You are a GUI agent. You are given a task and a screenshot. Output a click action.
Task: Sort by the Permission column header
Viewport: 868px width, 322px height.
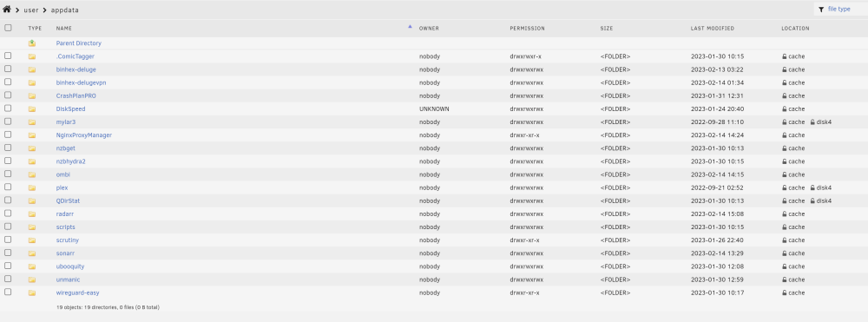tap(527, 29)
